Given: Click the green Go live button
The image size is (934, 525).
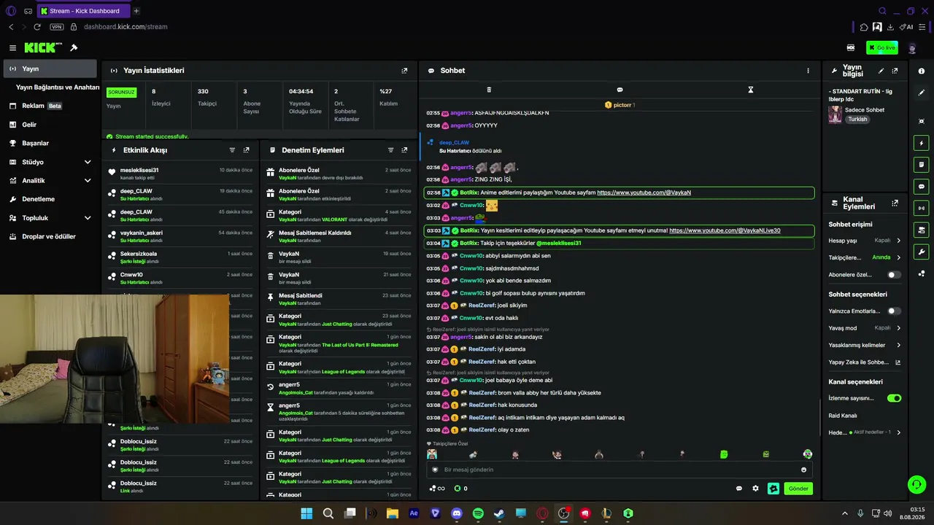Looking at the screenshot, I should 882,47.
